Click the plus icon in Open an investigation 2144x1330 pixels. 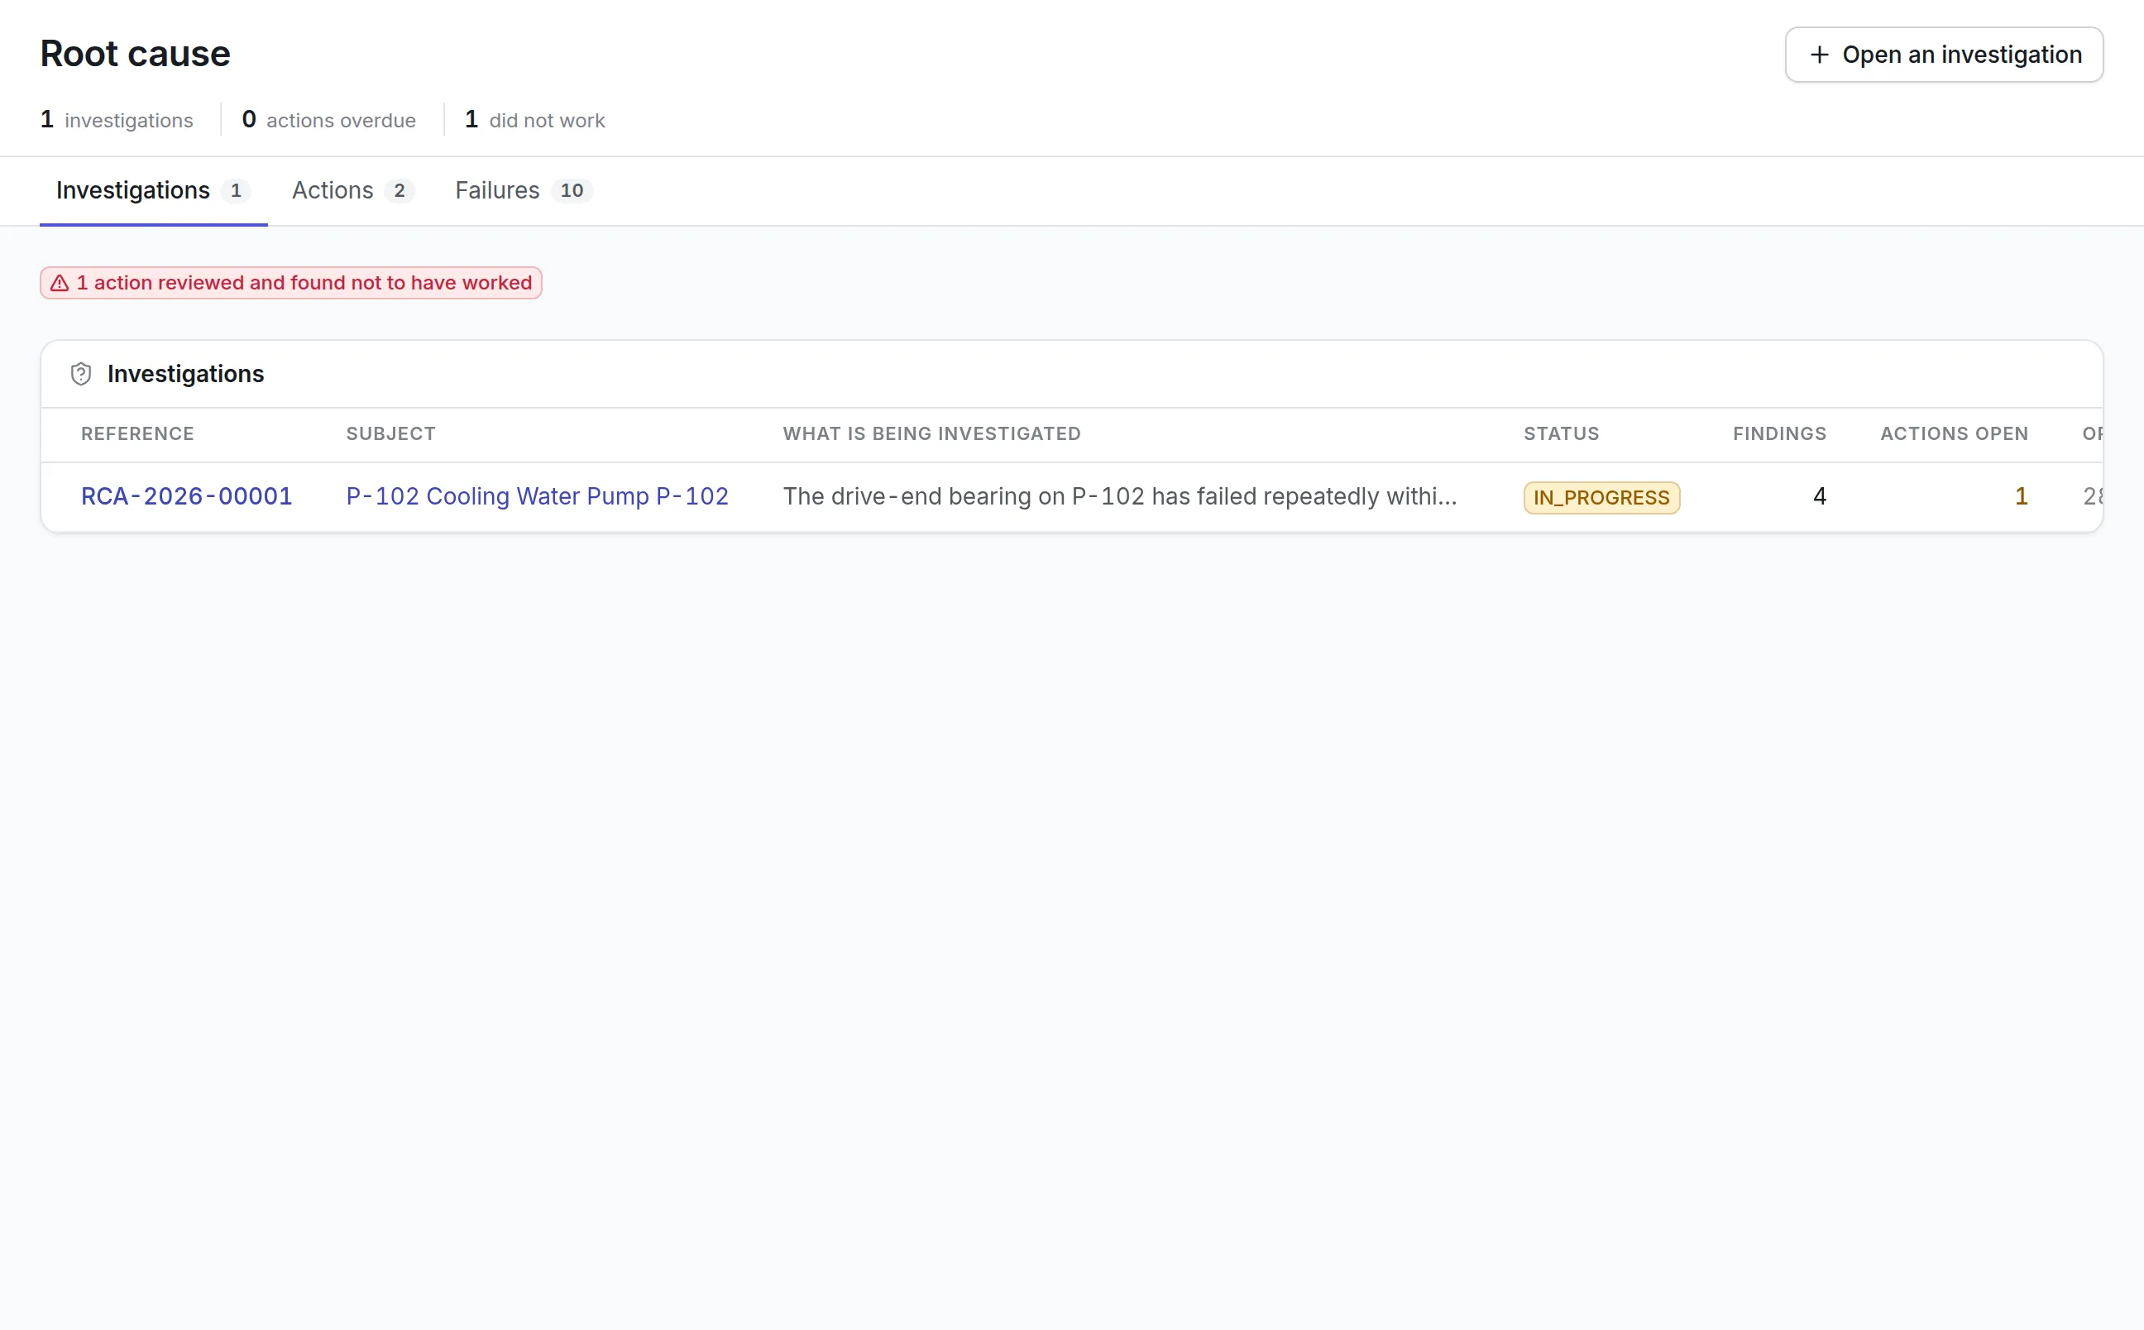click(1820, 55)
